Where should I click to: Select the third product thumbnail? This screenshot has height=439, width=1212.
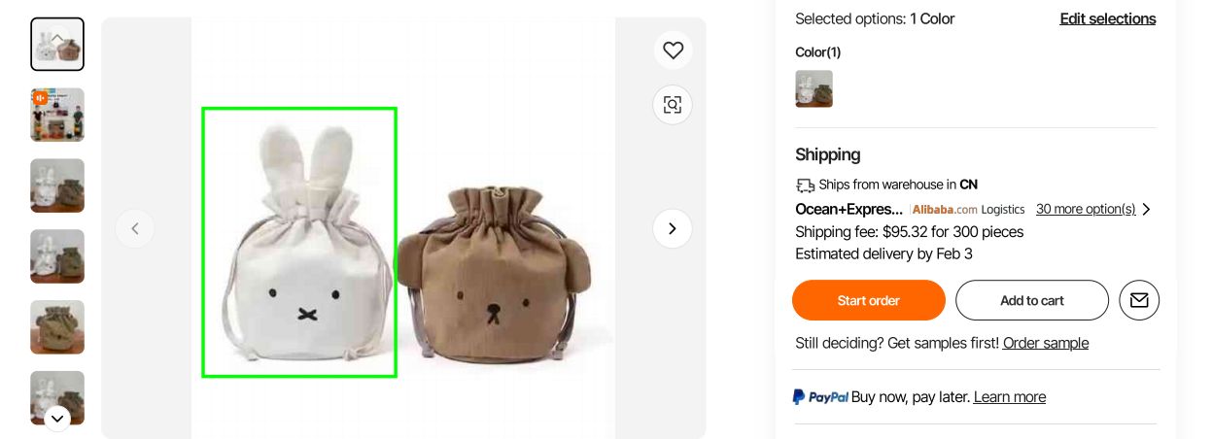click(x=57, y=186)
